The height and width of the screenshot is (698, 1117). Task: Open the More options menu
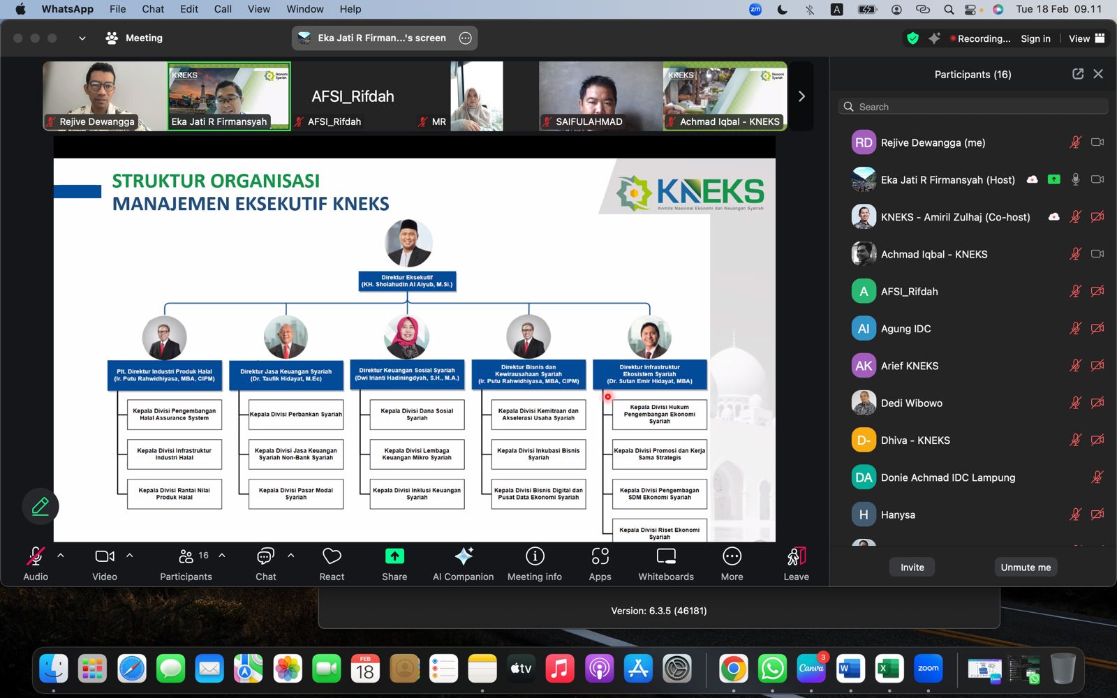click(x=732, y=564)
